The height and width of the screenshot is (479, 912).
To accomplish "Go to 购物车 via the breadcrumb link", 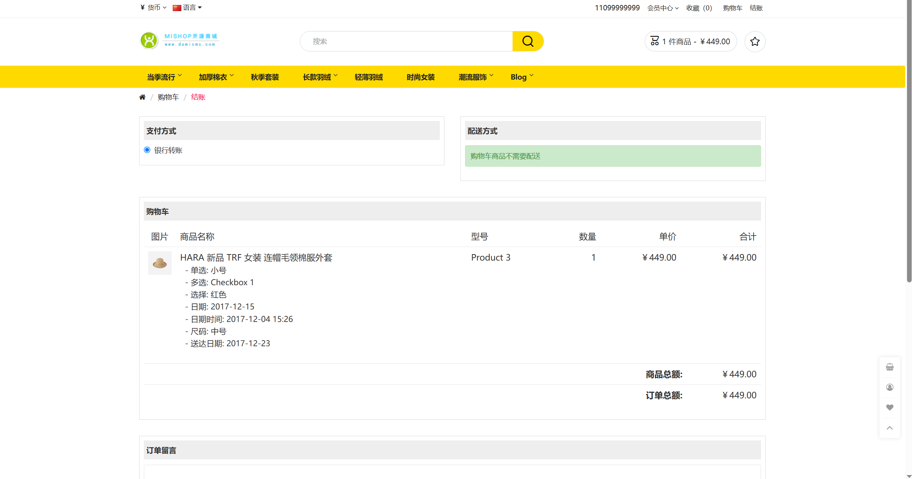I will coord(168,97).
